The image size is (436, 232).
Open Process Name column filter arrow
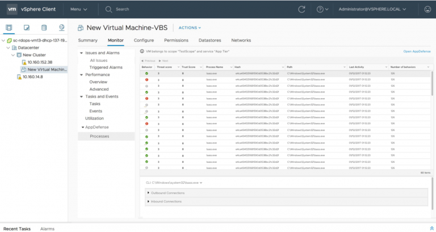click(231, 67)
